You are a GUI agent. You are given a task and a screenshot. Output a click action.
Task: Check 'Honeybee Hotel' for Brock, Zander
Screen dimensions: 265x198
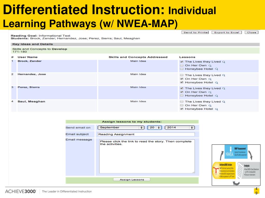click(182, 69)
